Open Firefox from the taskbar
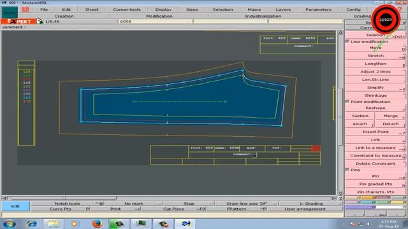 [97, 223]
